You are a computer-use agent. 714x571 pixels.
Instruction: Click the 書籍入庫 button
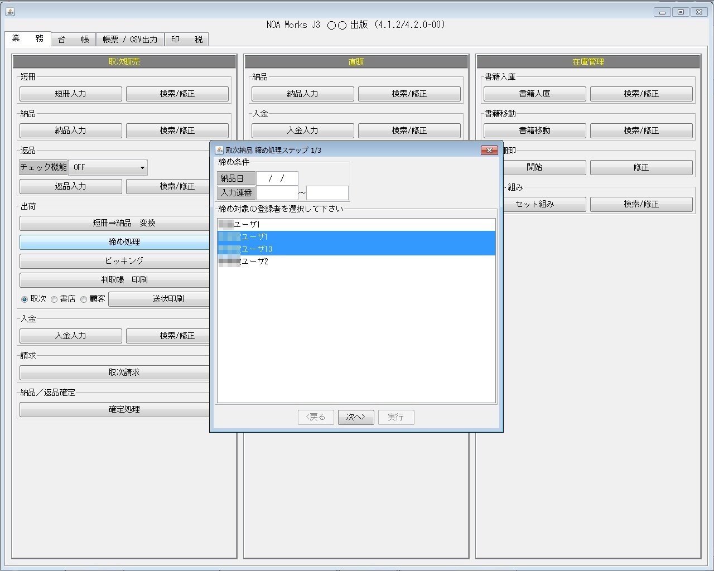534,94
